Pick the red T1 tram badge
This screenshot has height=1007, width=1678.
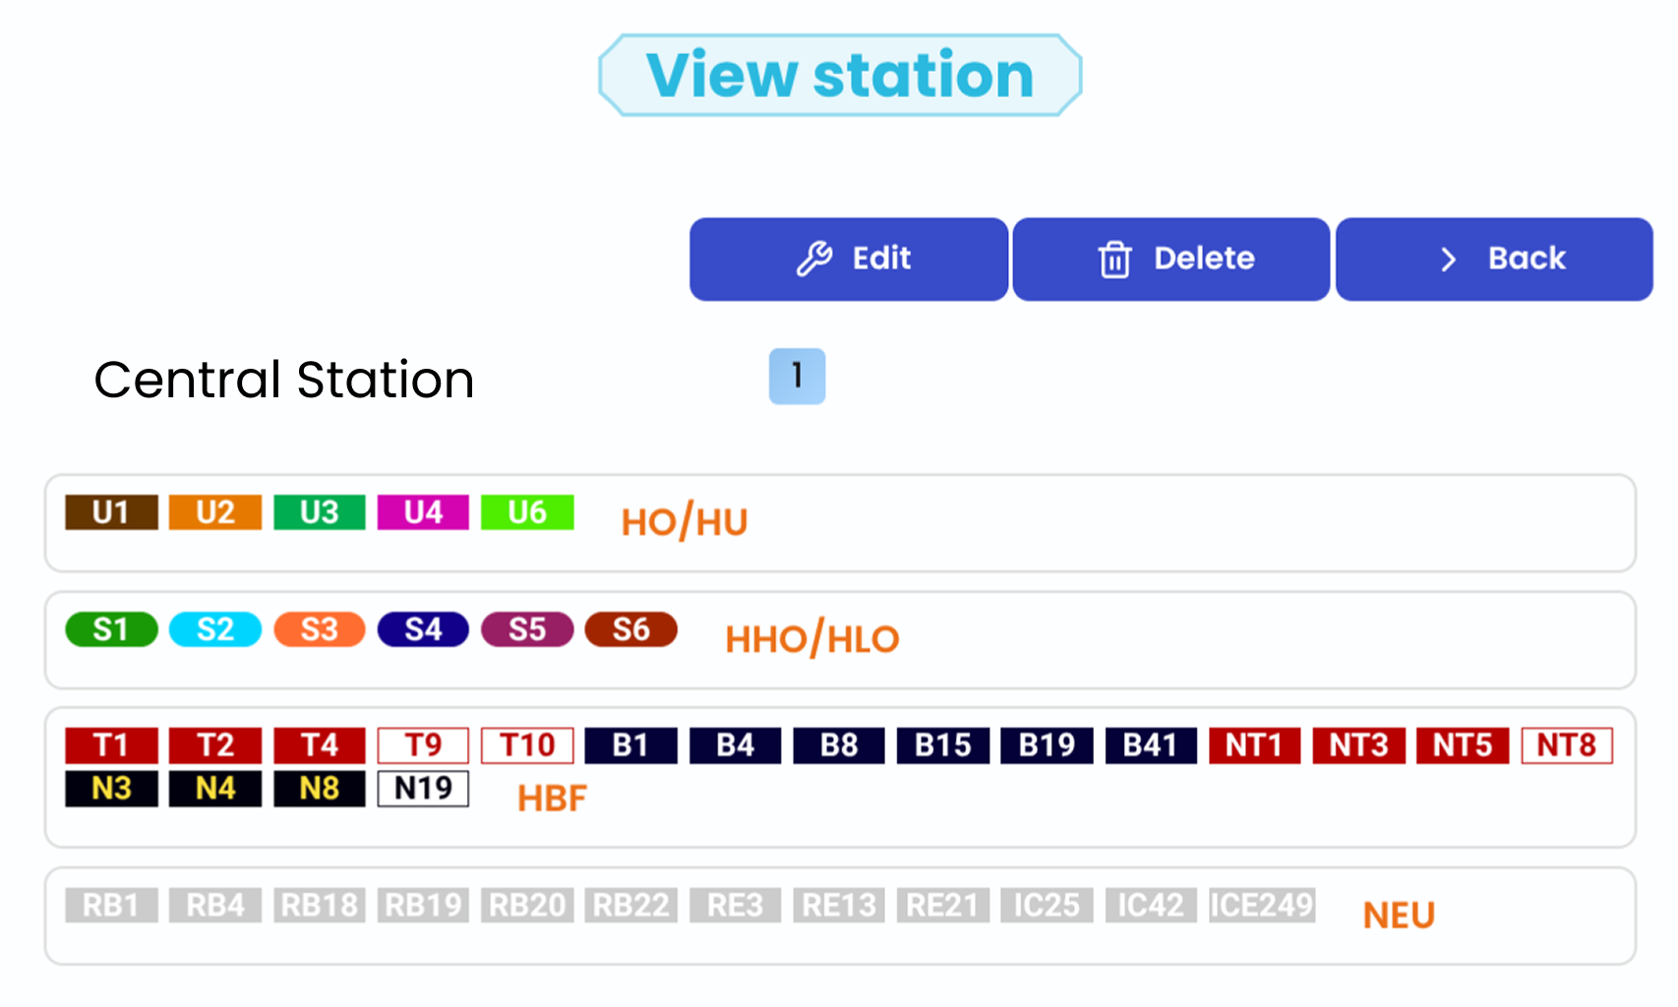pyautogui.click(x=111, y=745)
